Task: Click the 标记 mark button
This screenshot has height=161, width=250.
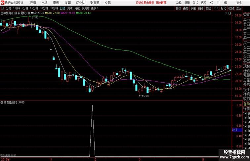Action: pyautogui.click(x=223, y=8)
